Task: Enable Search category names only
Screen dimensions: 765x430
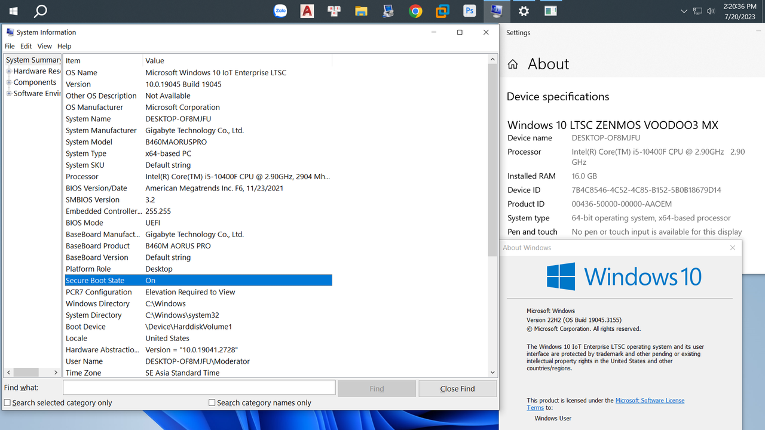Action: pos(212,403)
